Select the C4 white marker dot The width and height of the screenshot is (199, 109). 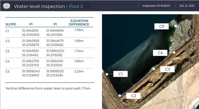pyautogui.click(x=174, y=52)
